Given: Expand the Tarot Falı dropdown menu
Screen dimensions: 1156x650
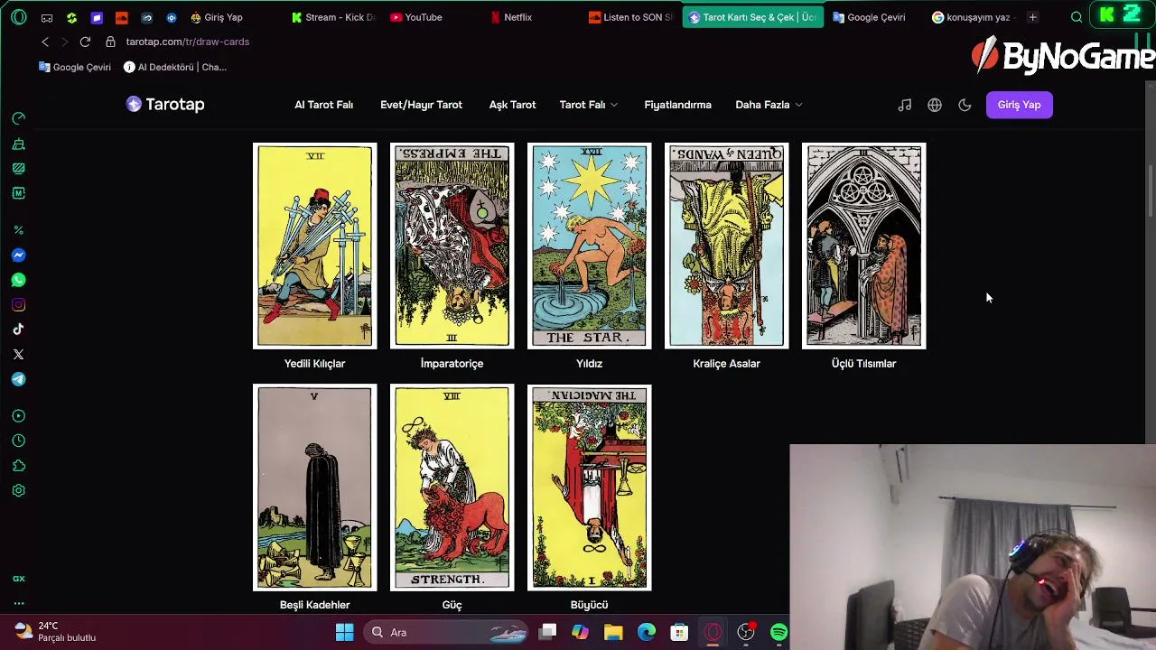Looking at the screenshot, I should point(589,105).
